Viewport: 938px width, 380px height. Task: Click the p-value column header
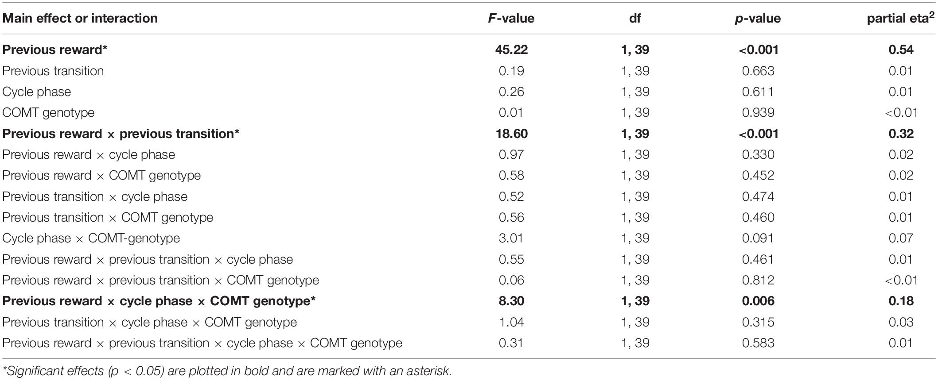coord(758,18)
